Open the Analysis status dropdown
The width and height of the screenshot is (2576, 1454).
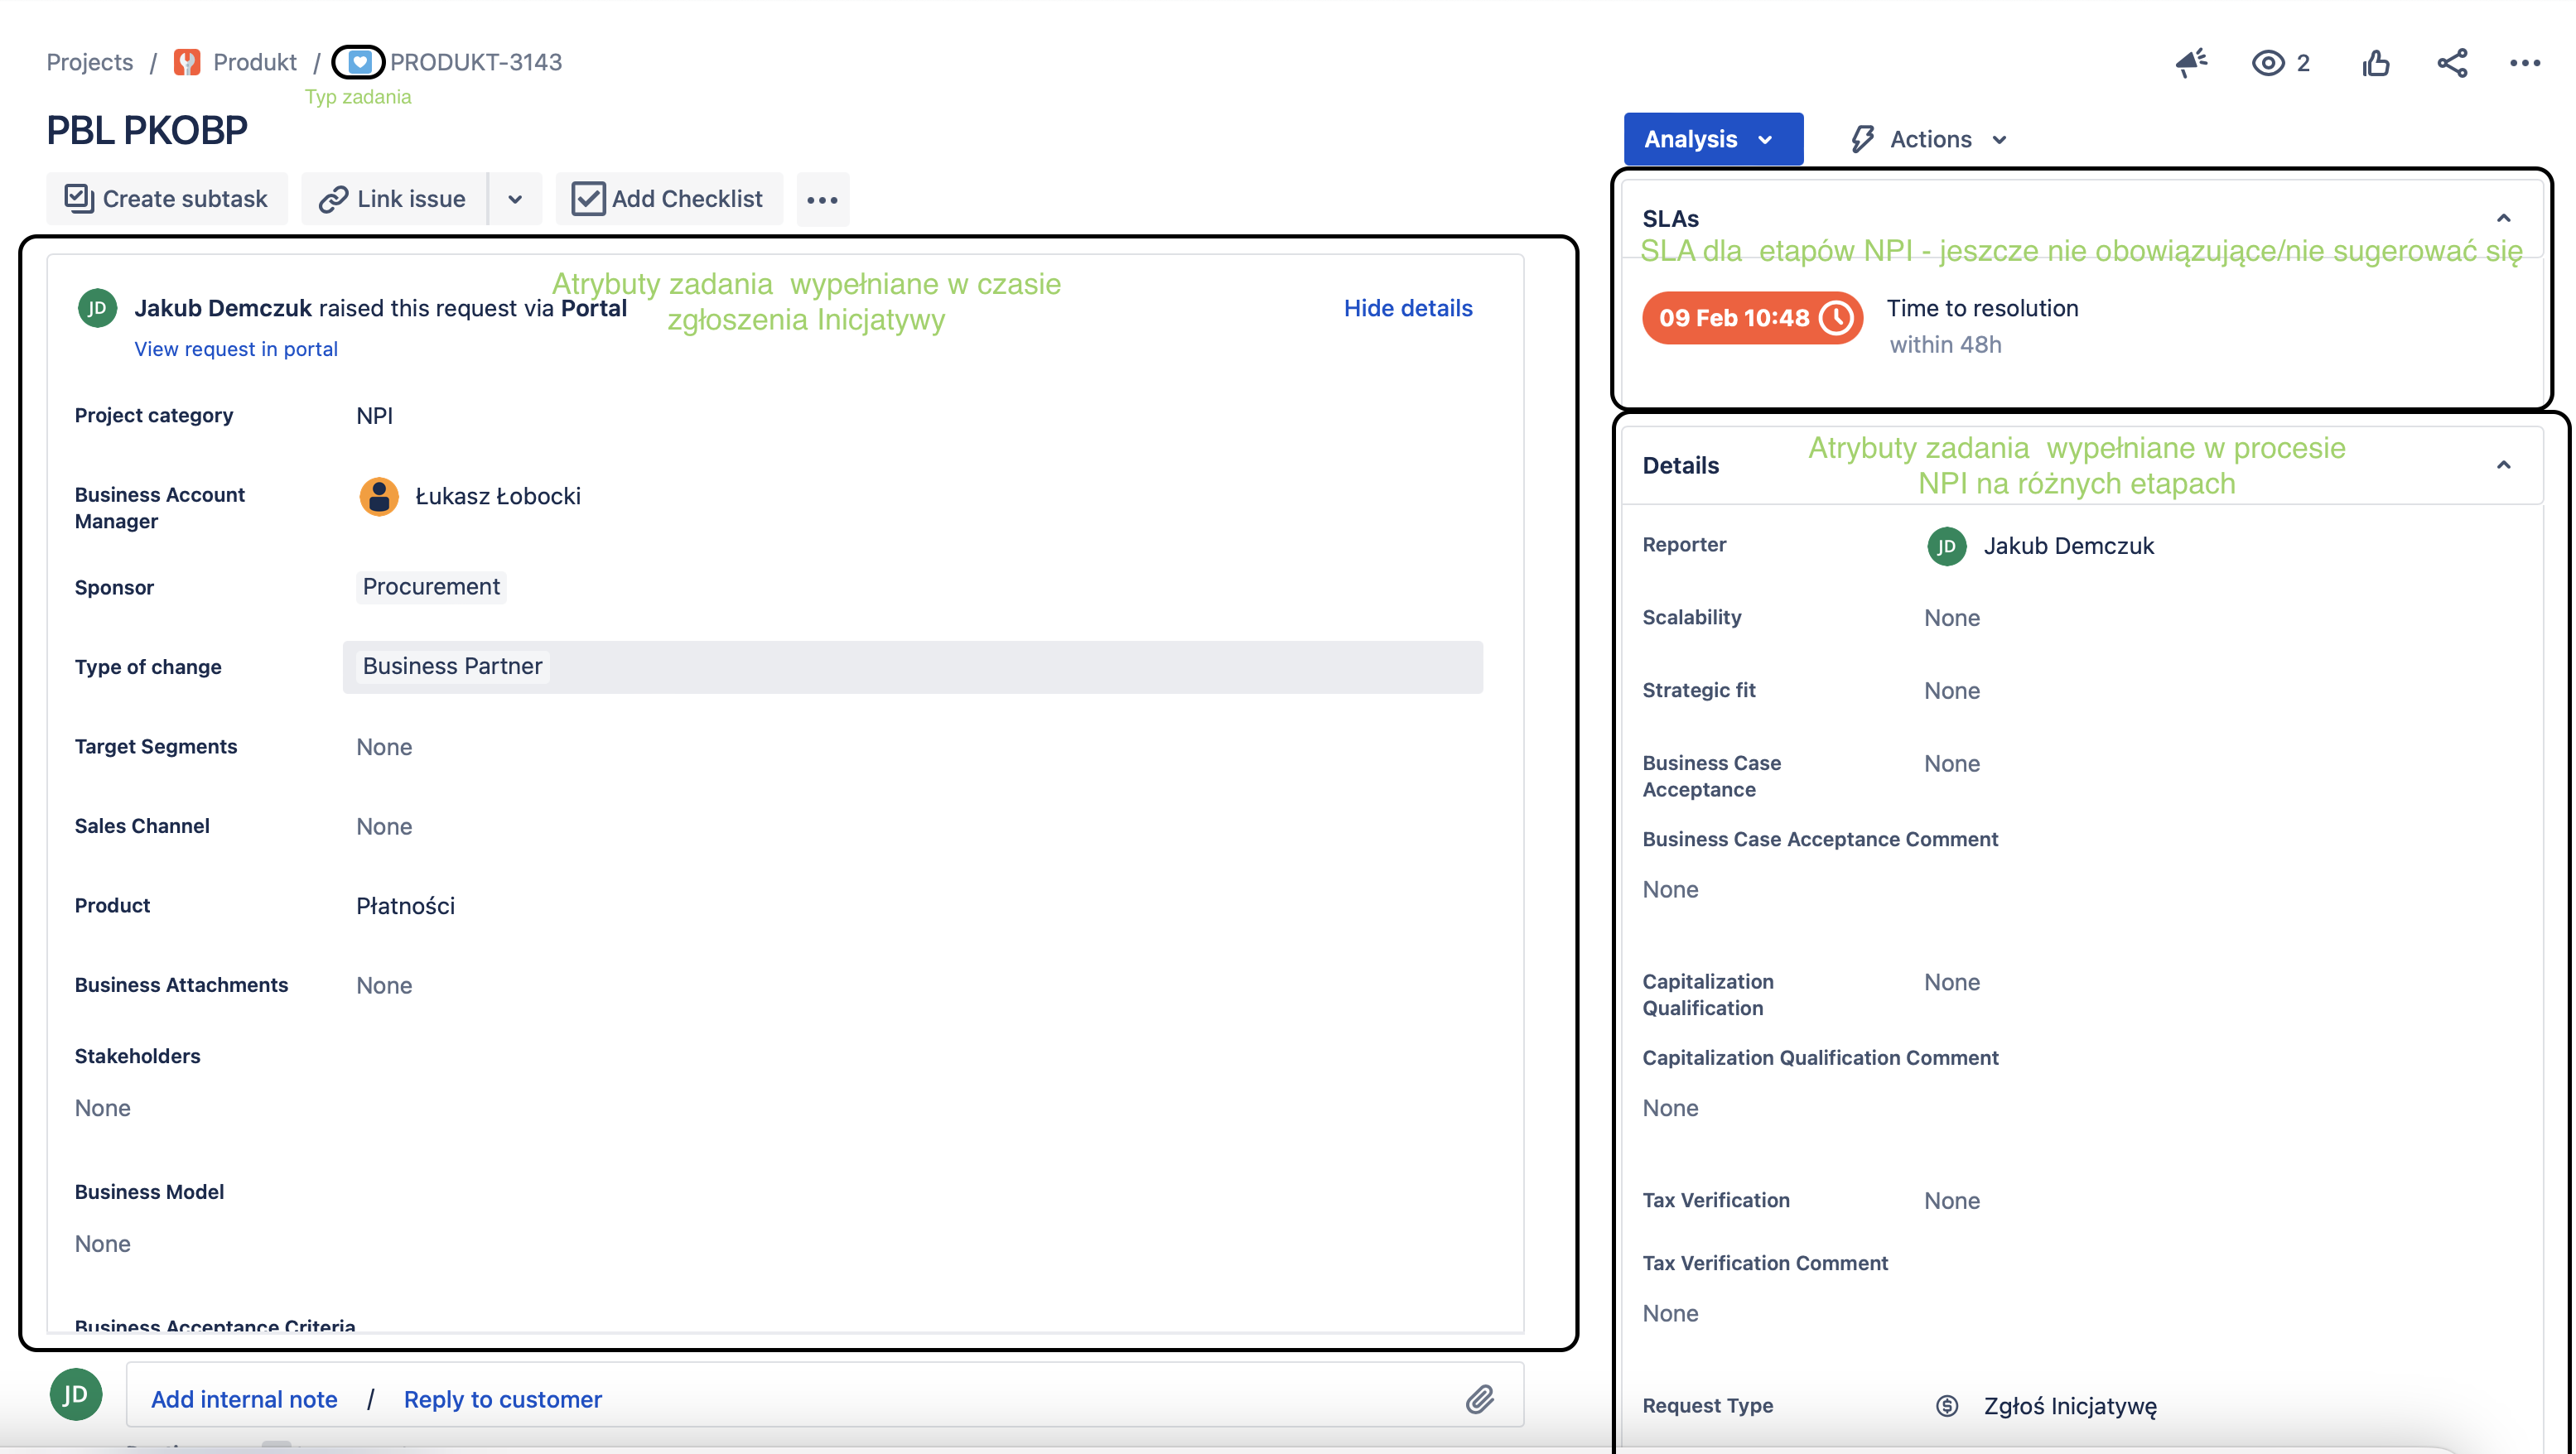click(x=1712, y=138)
